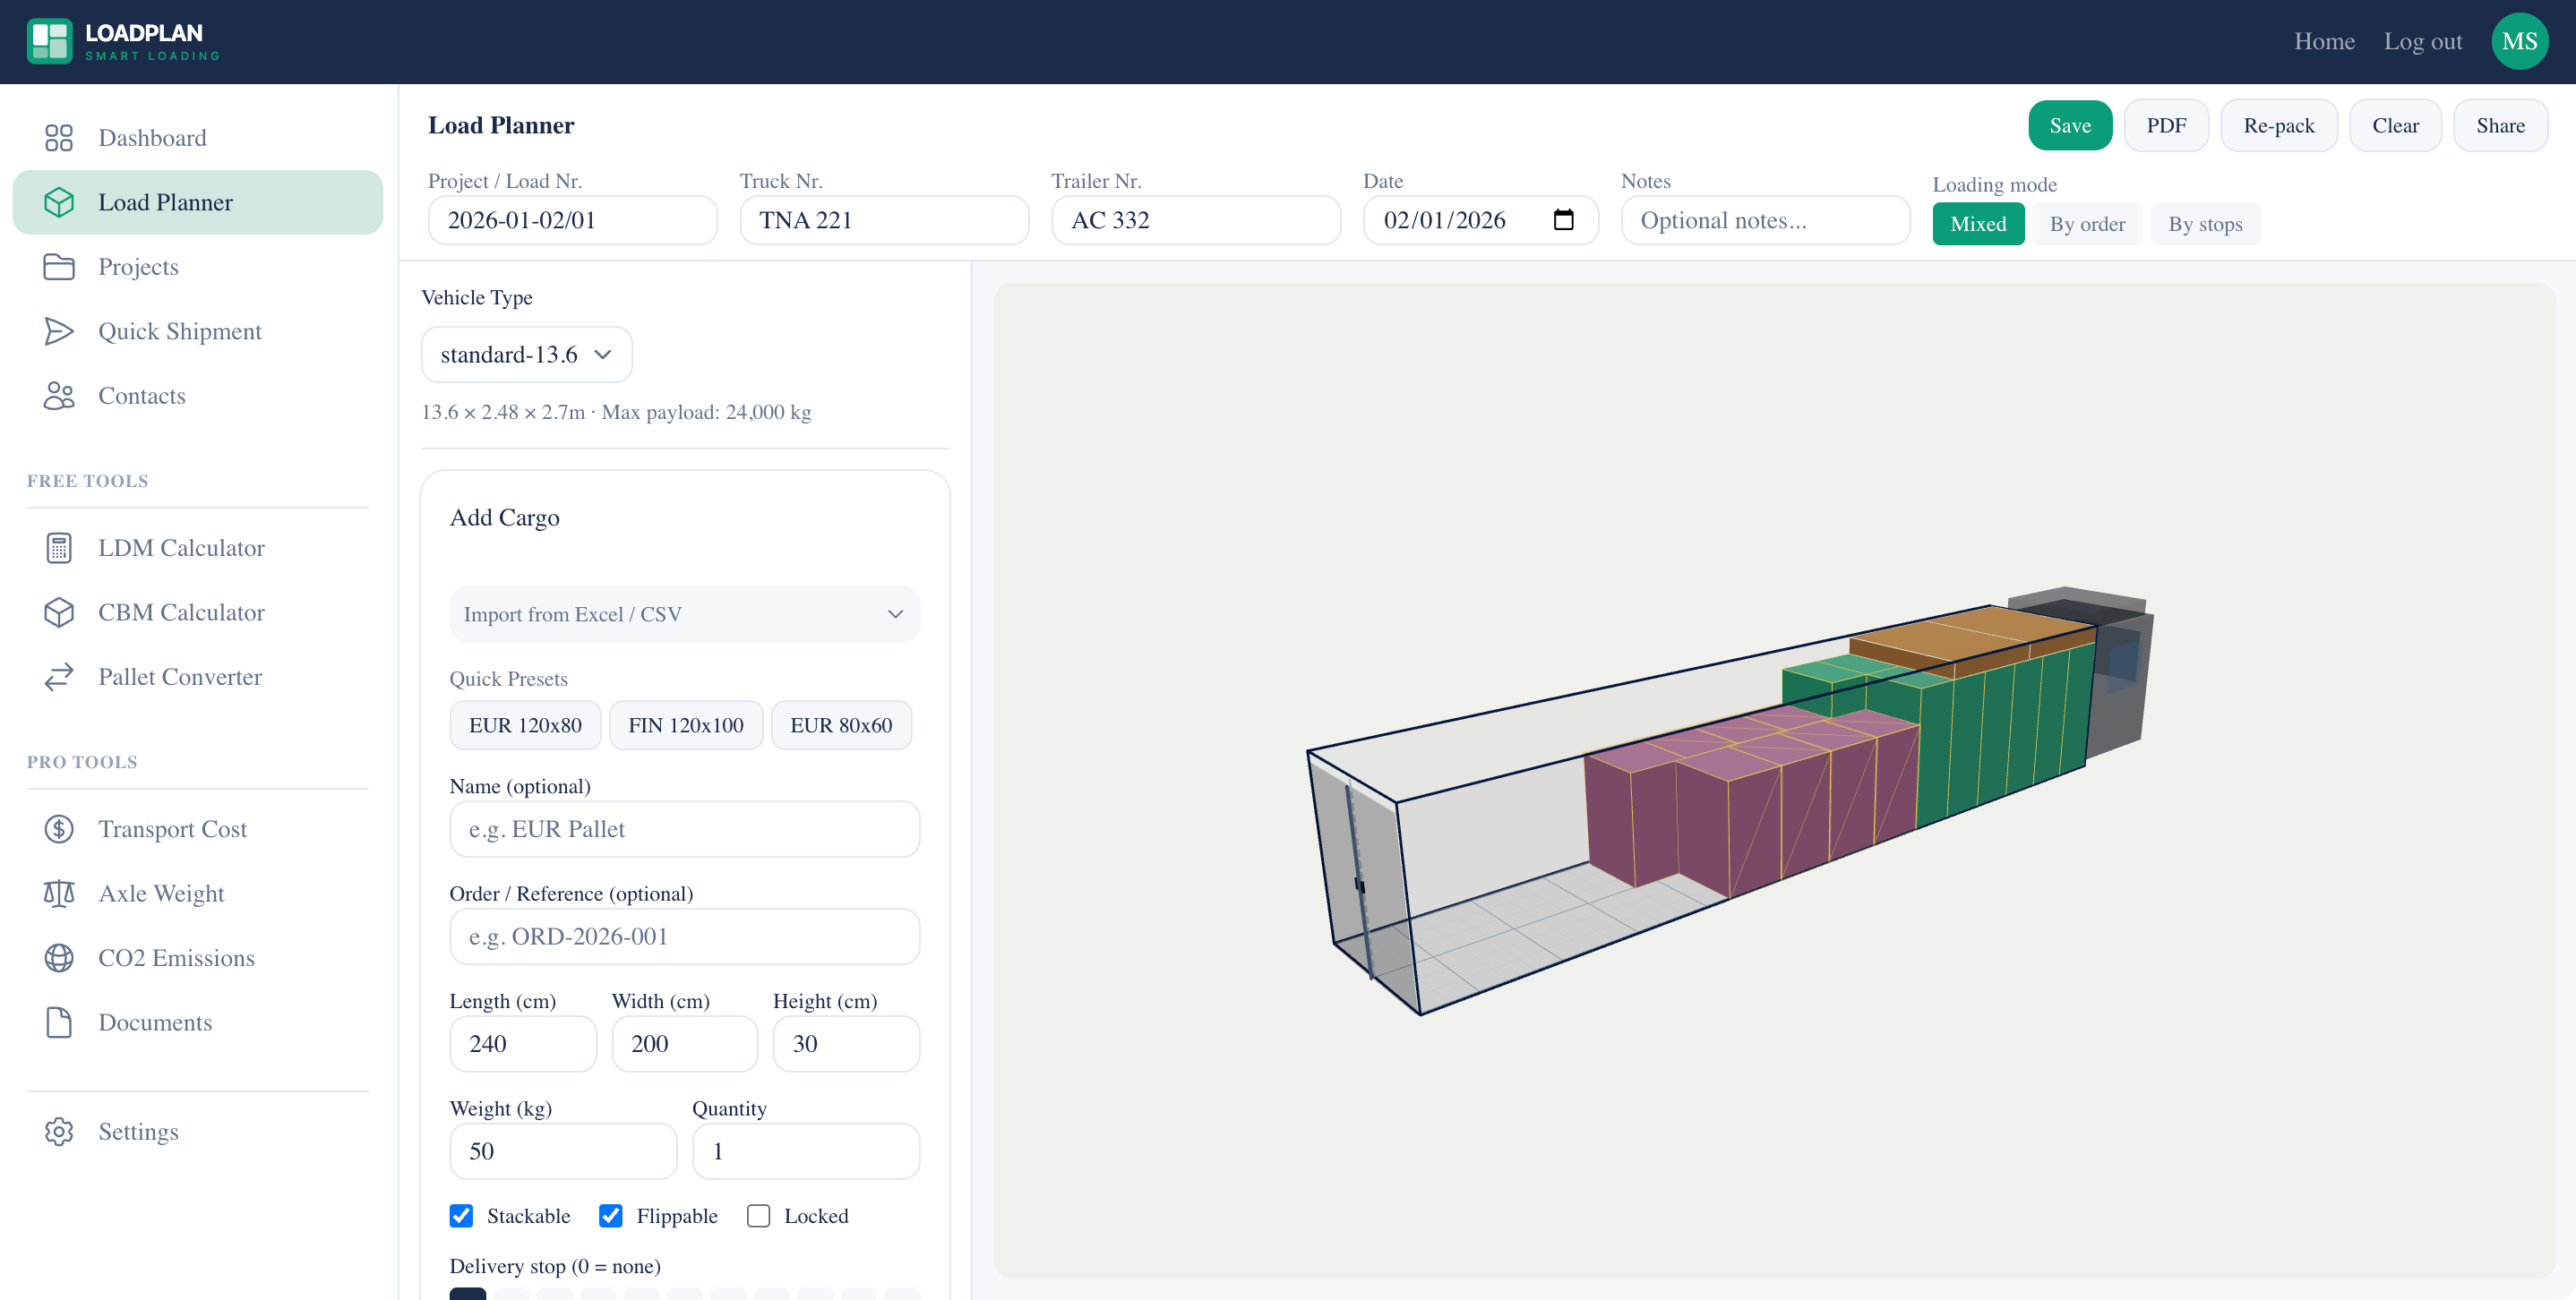Disable the Flippable checkbox
The width and height of the screenshot is (2576, 1300).
[x=610, y=1215]
